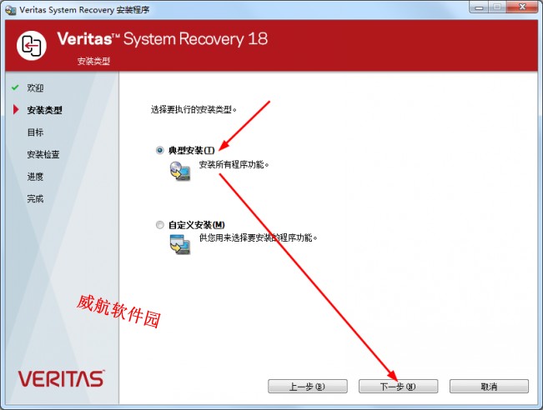Open the 安装检查 step in the sidebar

click(43, 154)
